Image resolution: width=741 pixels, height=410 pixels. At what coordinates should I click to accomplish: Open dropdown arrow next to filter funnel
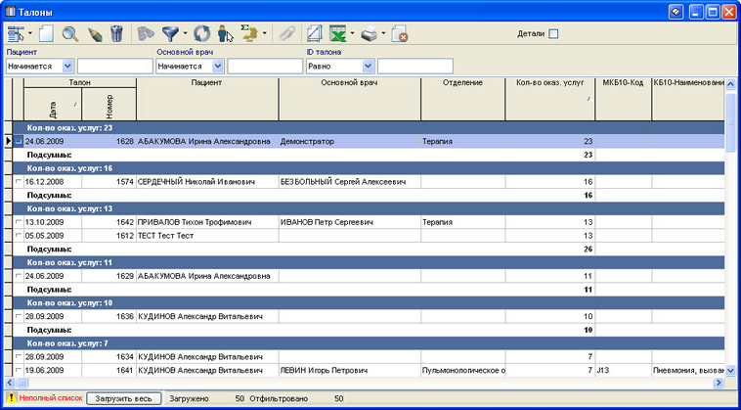pyautogui.click(x=185, y=34)
